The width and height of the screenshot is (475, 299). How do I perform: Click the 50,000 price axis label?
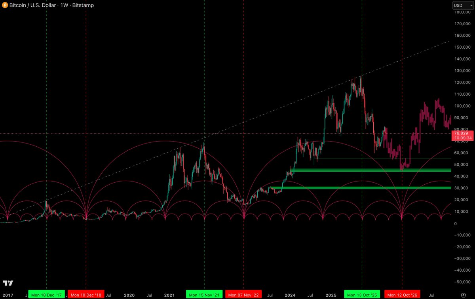(x=462, y=165)
